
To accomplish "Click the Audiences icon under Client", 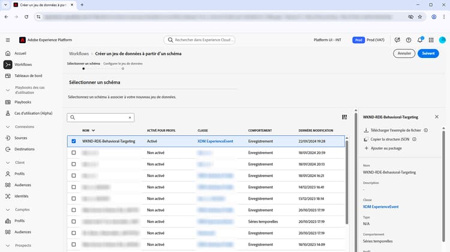I will (8, 185).
